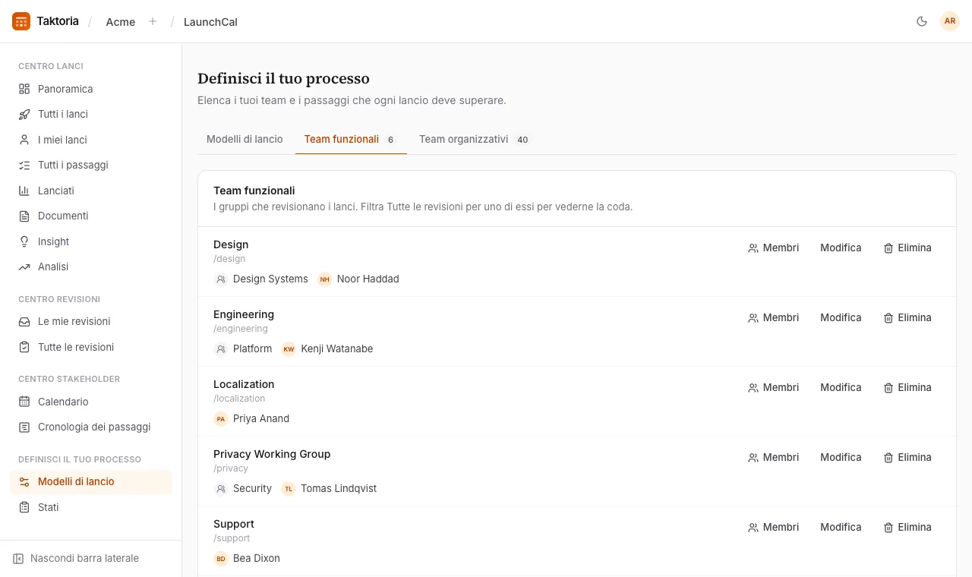The width and height of the screenshot is (972, 577).
Task: Select Modelli di lancio in sidebar
Action: tap(91, 481)
